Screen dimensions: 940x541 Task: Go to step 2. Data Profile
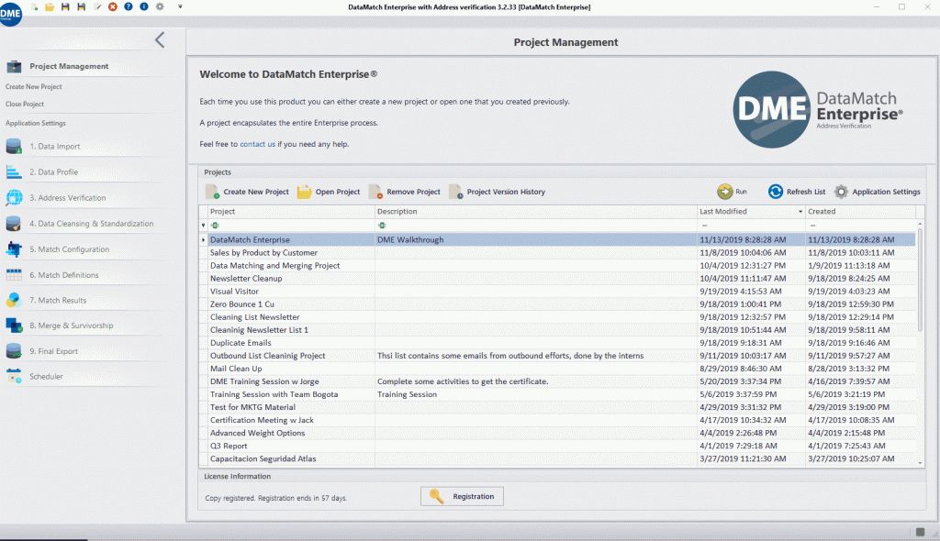(x=54, y=172)
